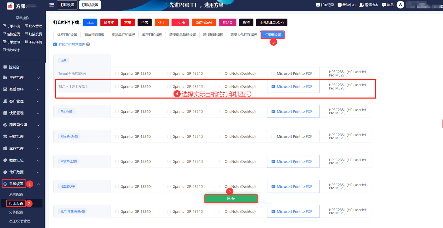443x228 pixels.
Task: Check OneNote (Desktop) for 拿货单(工票)
Action: coord(221,161)
